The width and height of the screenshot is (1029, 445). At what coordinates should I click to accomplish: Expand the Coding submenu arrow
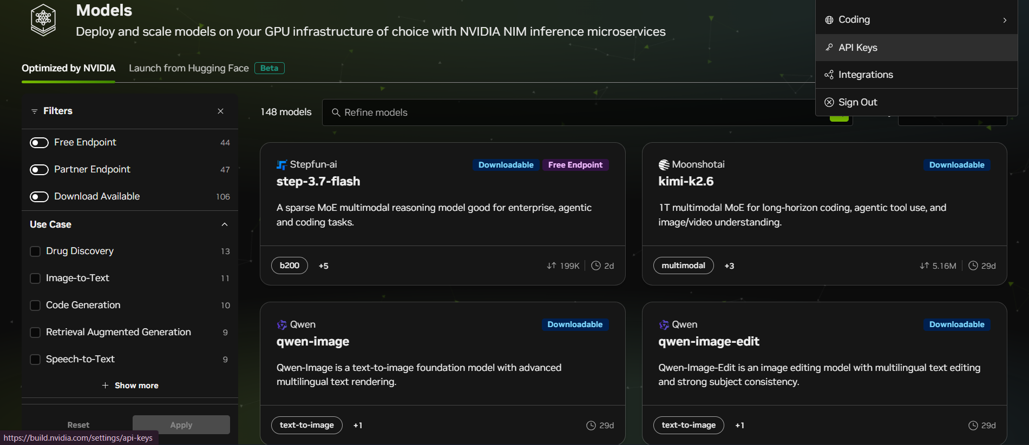pos(1005,20)
